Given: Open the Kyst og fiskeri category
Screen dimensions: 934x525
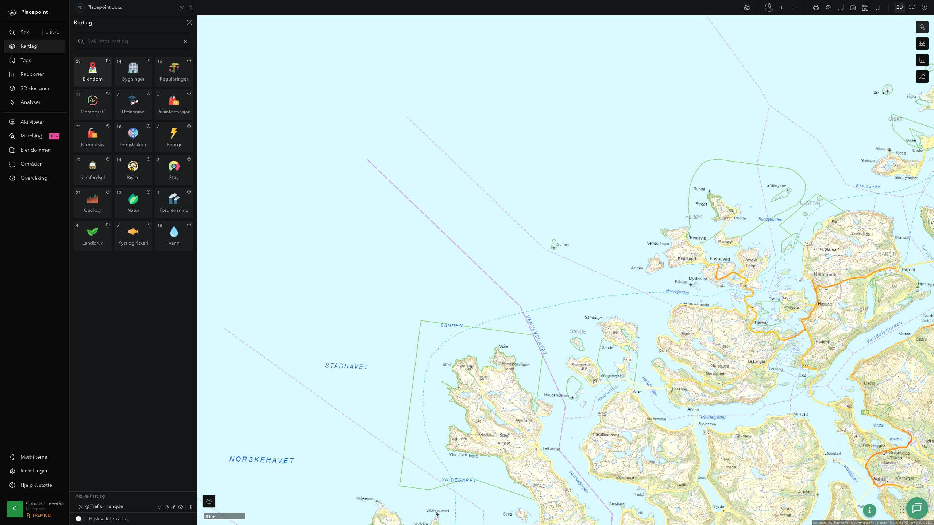Looking at the screenshot, I should point(133,236).
